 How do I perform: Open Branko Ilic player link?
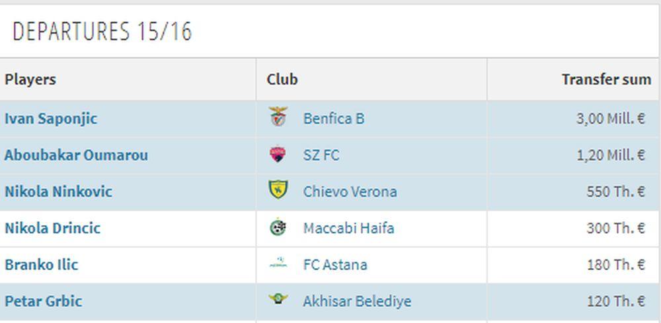pos(41,265)
